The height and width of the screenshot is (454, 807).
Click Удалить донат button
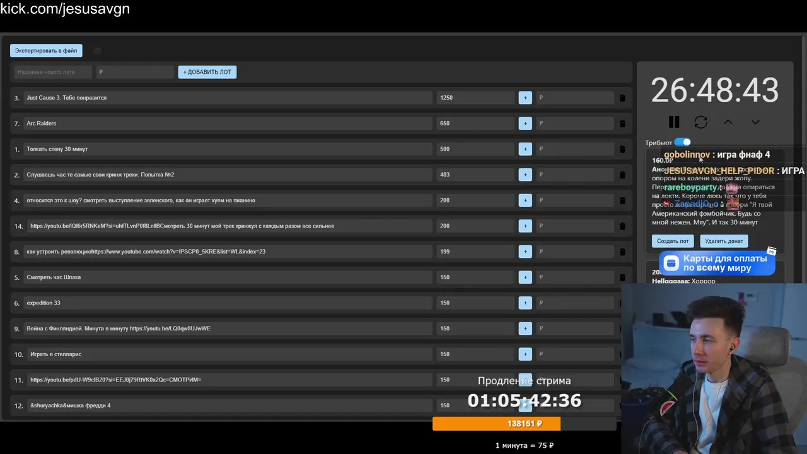coord(724,241)
